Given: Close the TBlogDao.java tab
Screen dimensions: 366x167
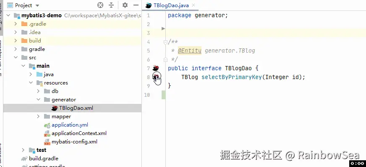Looking at the screenshot, I should (193, 5).
